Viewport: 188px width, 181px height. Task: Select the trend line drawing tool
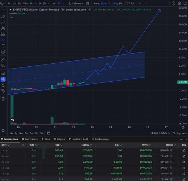click(x=3, y=17)
